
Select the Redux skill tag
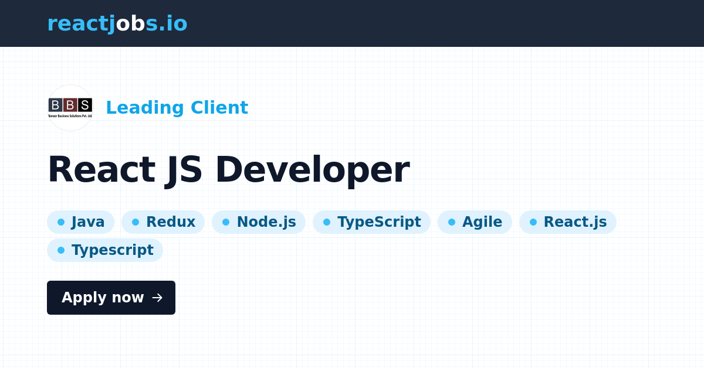(x=163, y=222)
